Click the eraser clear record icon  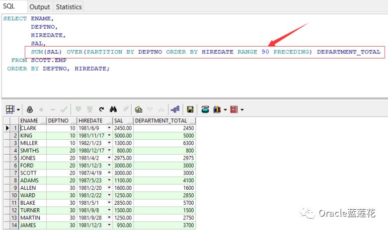[126, 109]
